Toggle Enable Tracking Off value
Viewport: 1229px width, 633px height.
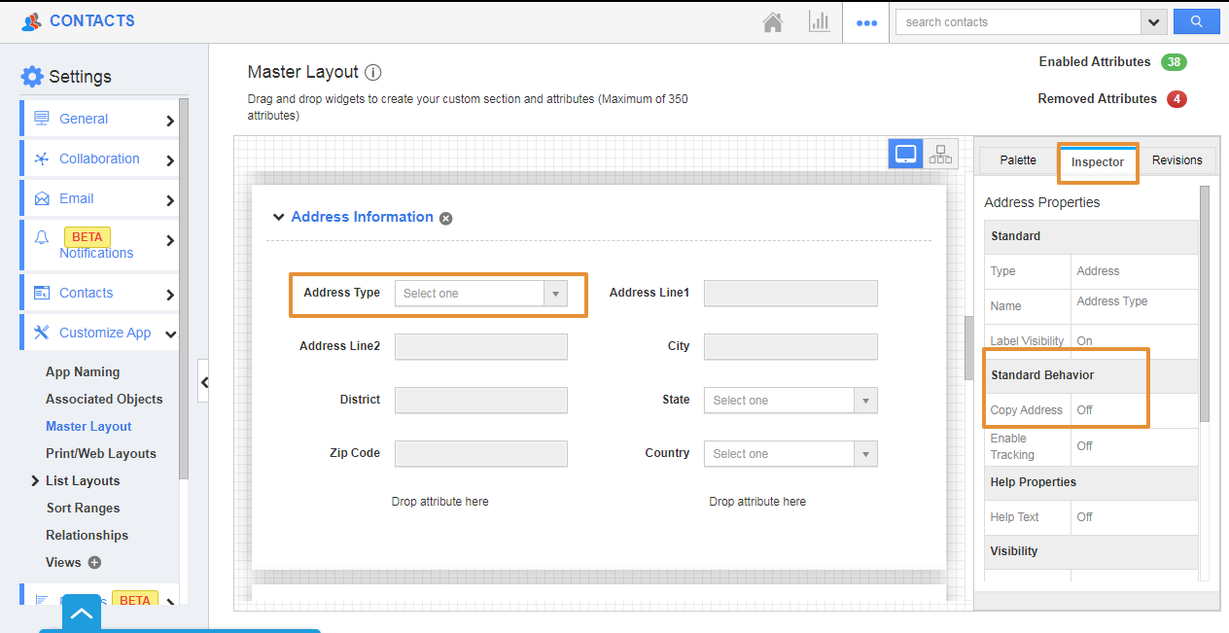pos(1085,446)
